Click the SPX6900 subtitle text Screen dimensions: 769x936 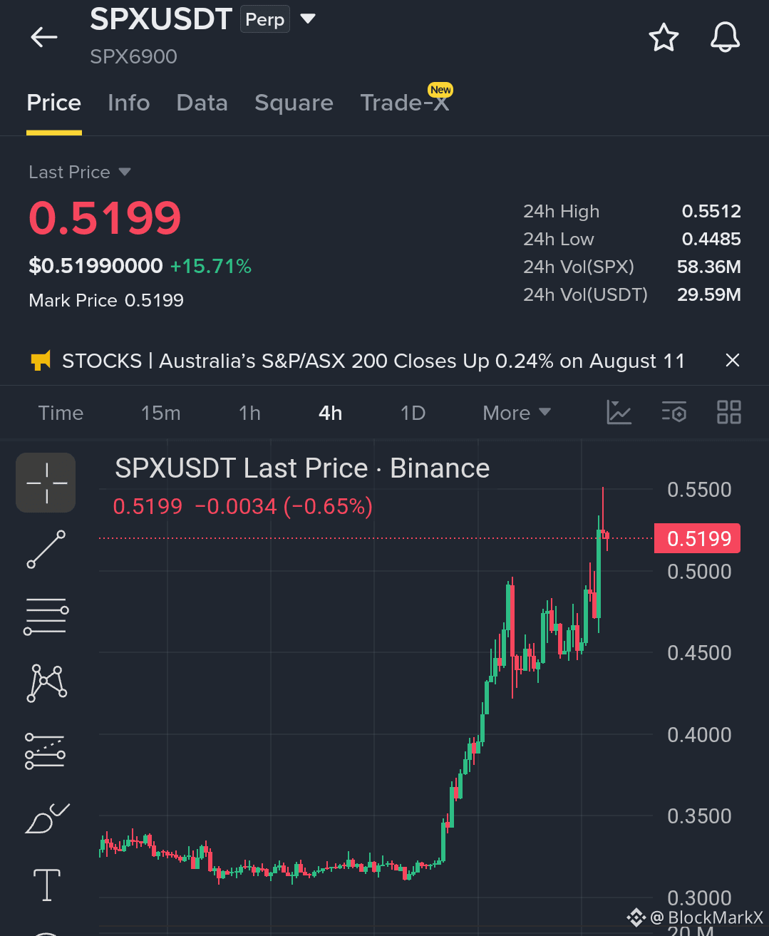coord(133,56)
